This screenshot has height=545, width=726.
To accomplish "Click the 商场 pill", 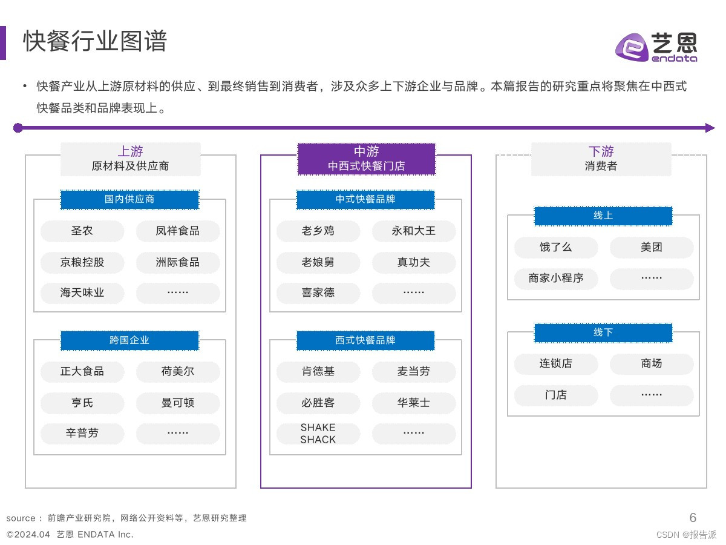I will click(652, 364).
